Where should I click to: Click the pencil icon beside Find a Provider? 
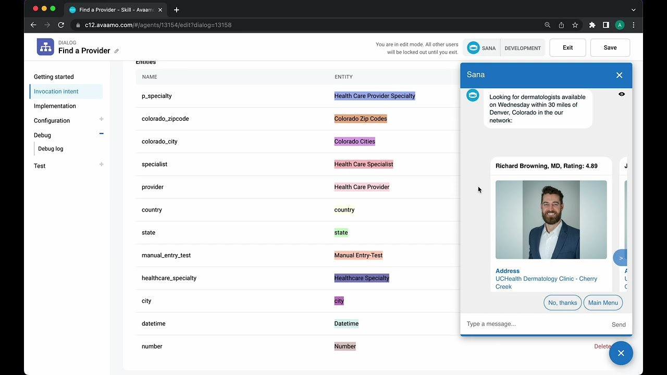click(x=116, y=51)
